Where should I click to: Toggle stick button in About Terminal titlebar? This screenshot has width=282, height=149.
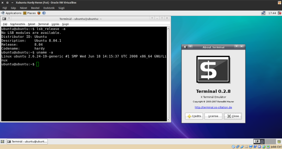(x=190, y=46)
